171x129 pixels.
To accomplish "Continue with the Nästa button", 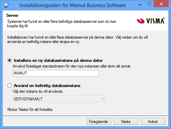I will [x=126, y=122].
